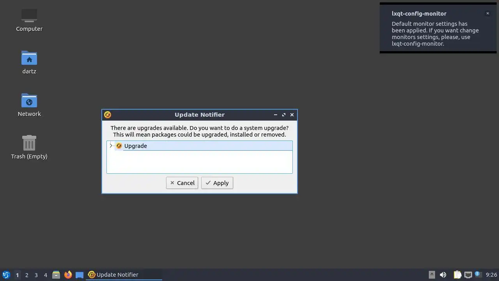Image resolution: width=499 pixels, height=281 pixels.
Task: Cancel the system upgrade
Action: pyautogui.click(x=182, y=183)
